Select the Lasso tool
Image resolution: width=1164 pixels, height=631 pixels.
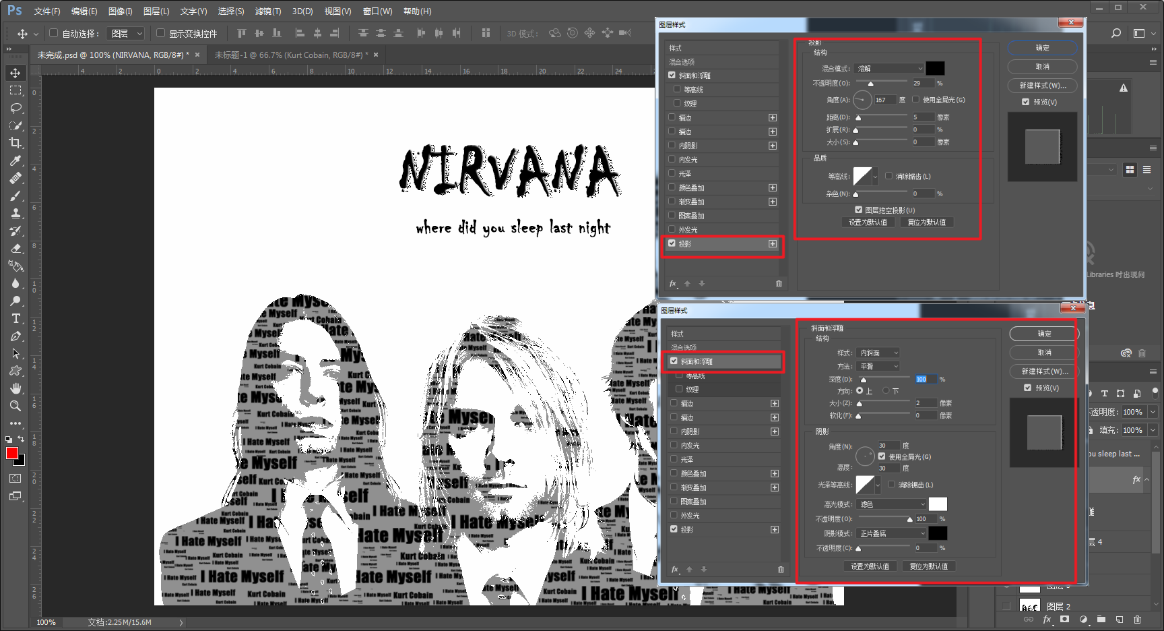(15, 108)
